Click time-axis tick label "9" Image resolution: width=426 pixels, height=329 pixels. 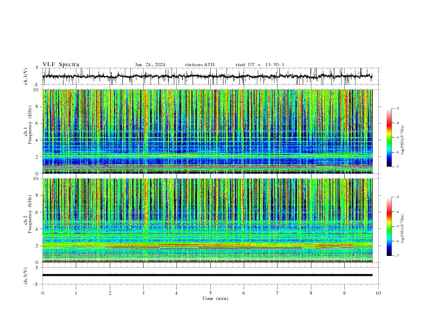coord(344,293)
